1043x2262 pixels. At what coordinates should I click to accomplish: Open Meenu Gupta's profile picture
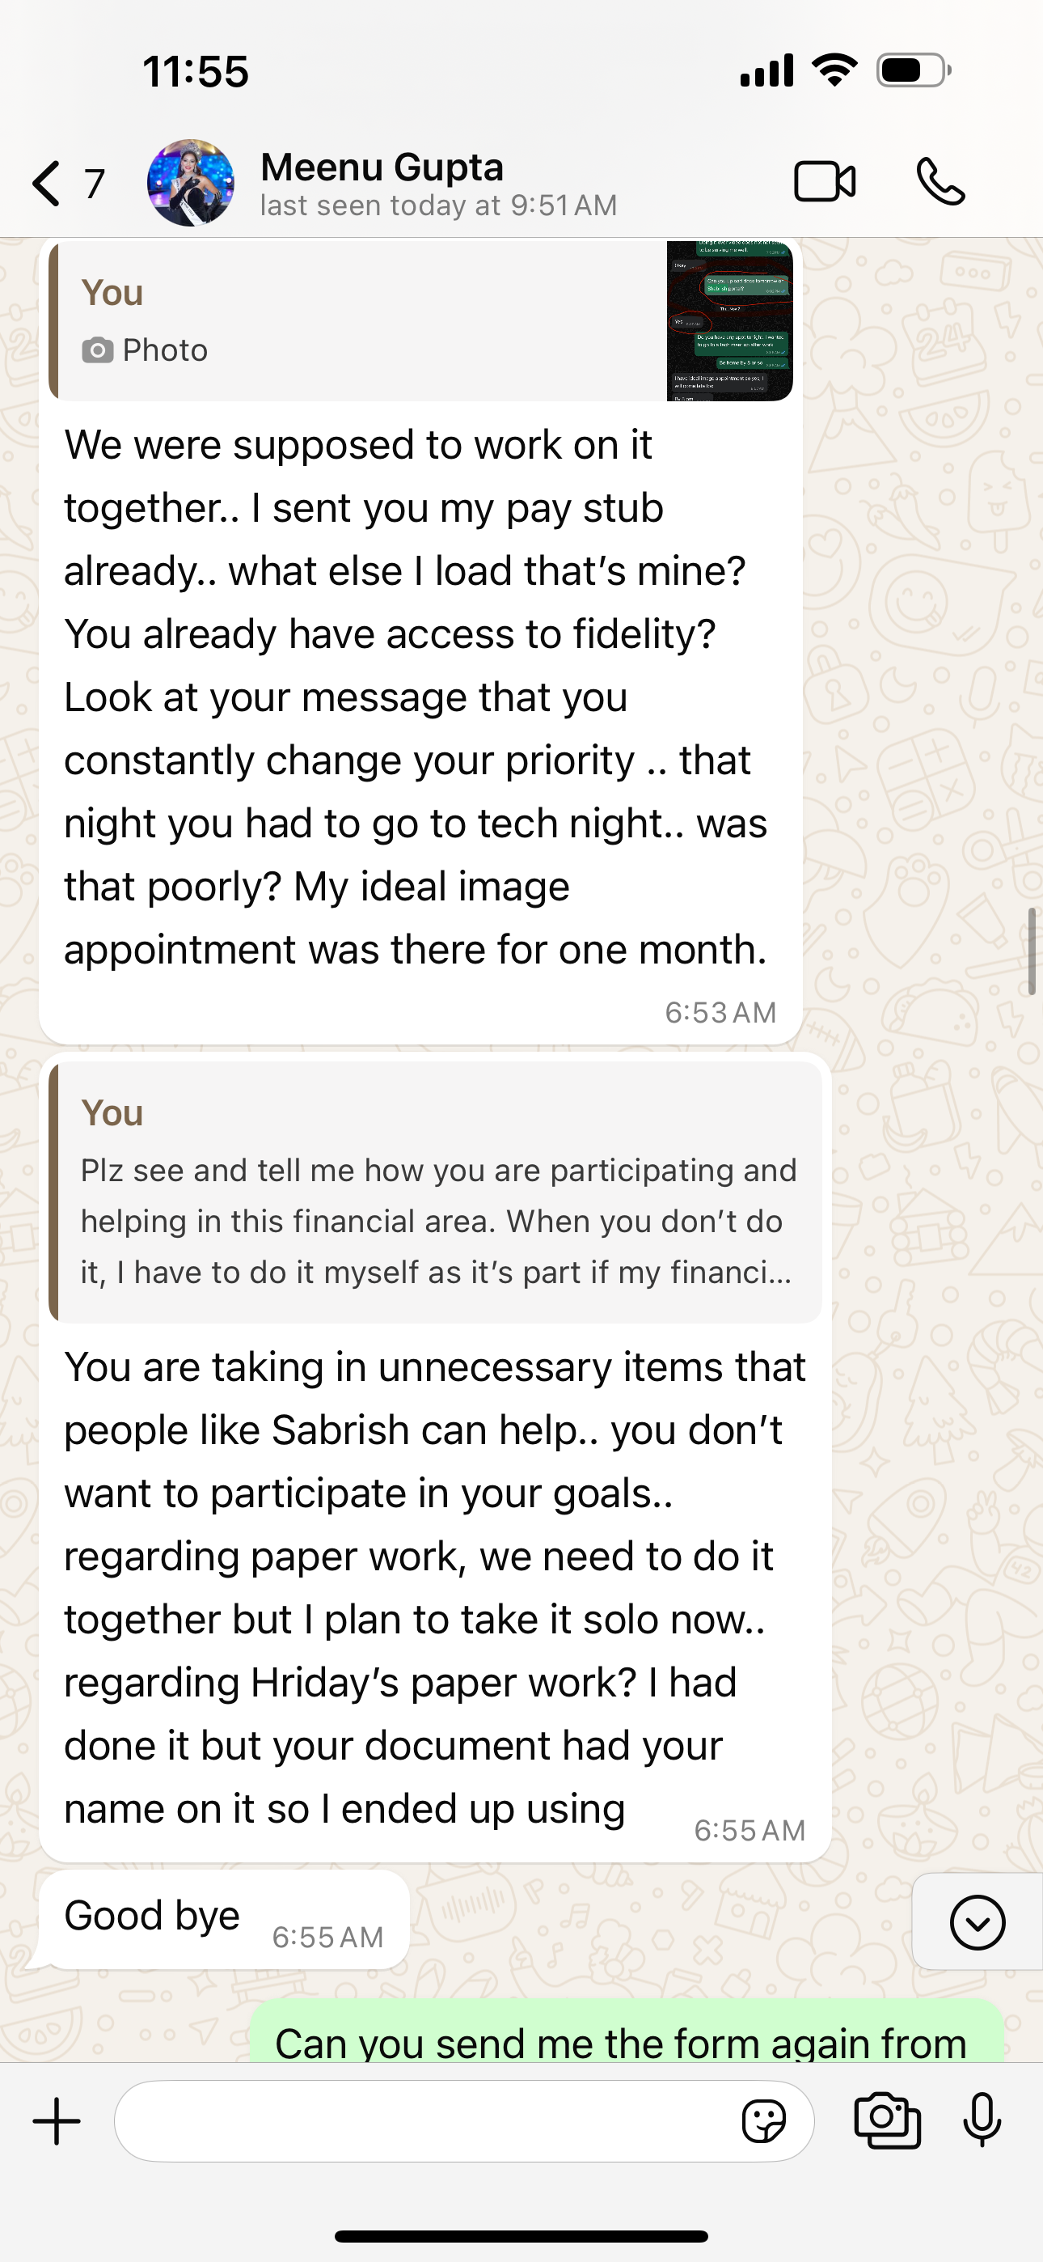(x=191, y=183)
